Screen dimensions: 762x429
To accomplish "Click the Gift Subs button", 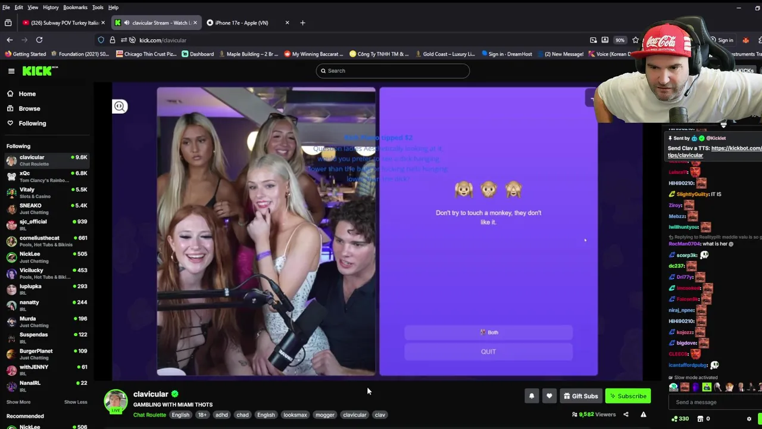I will tap(580, 396).
